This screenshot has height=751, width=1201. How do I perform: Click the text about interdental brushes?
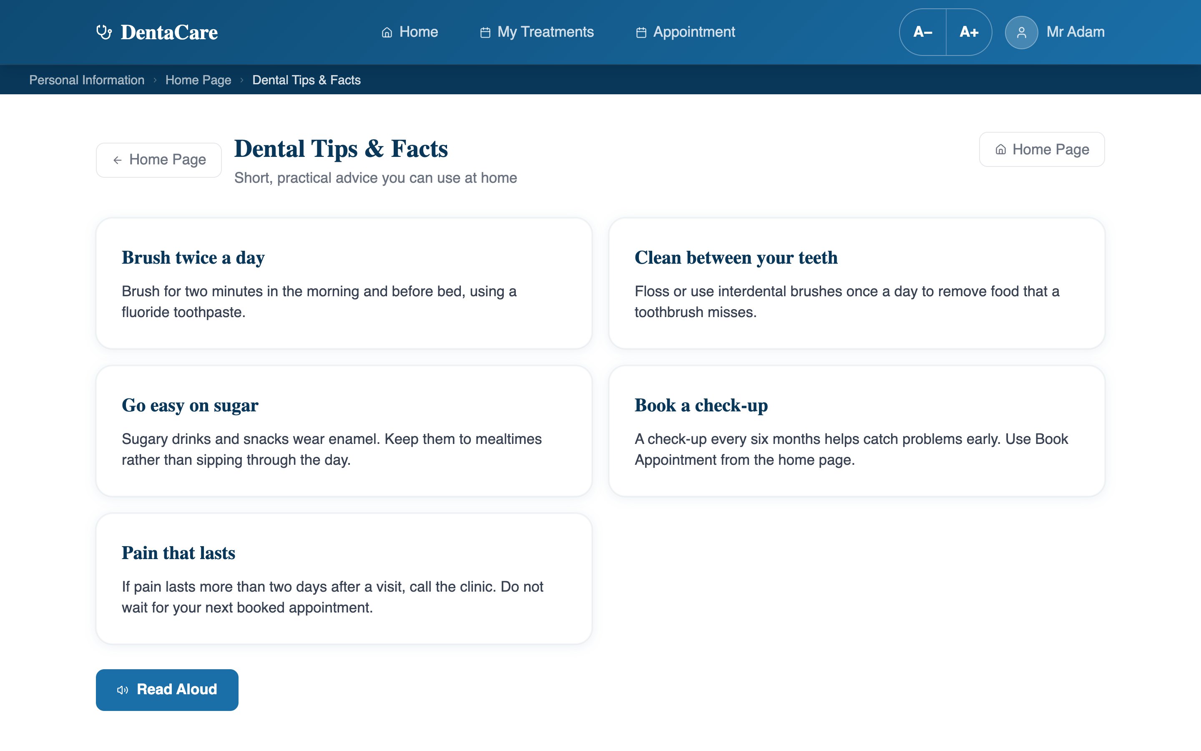(x=847, y=302)
